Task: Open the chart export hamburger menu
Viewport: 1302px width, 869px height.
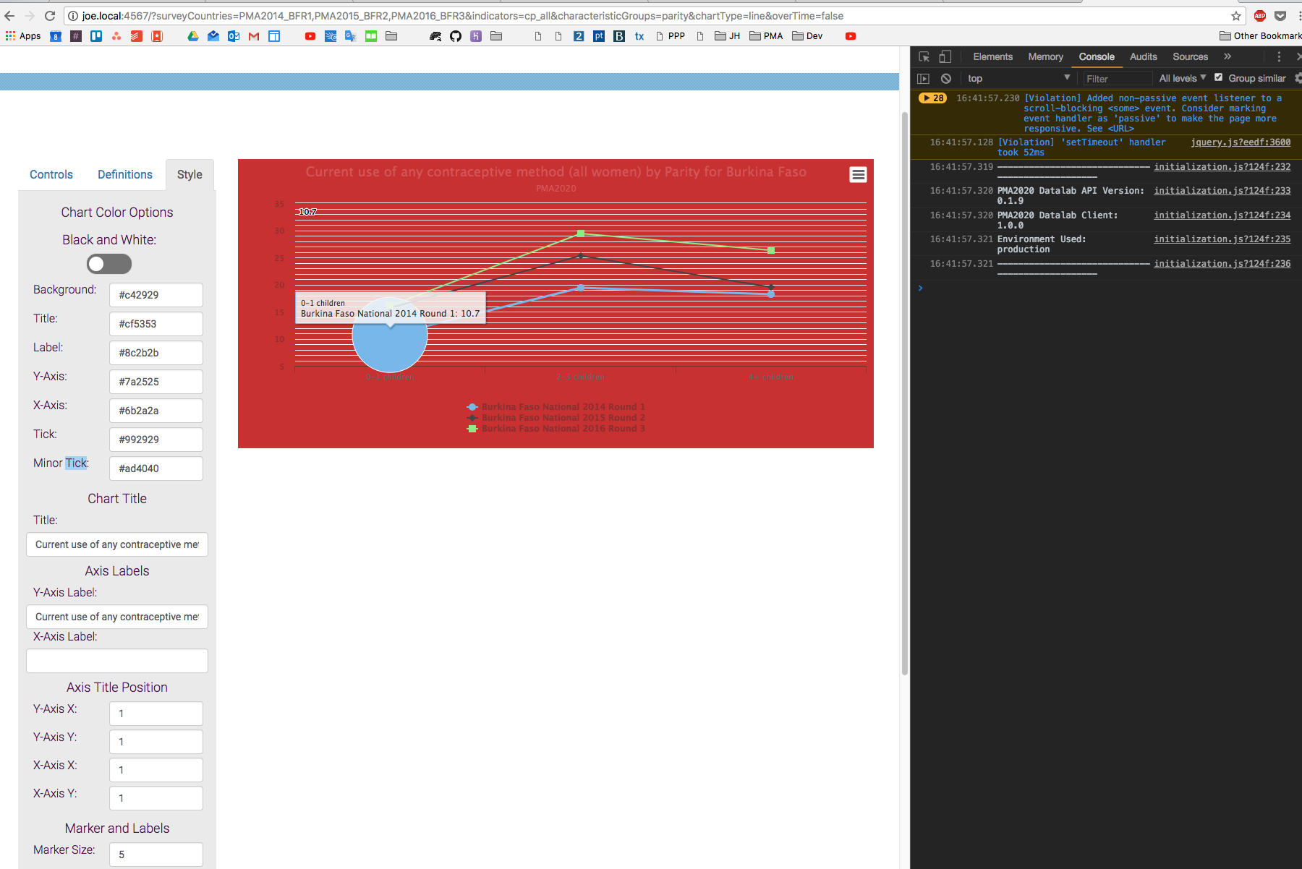Action: coord(858,174)
